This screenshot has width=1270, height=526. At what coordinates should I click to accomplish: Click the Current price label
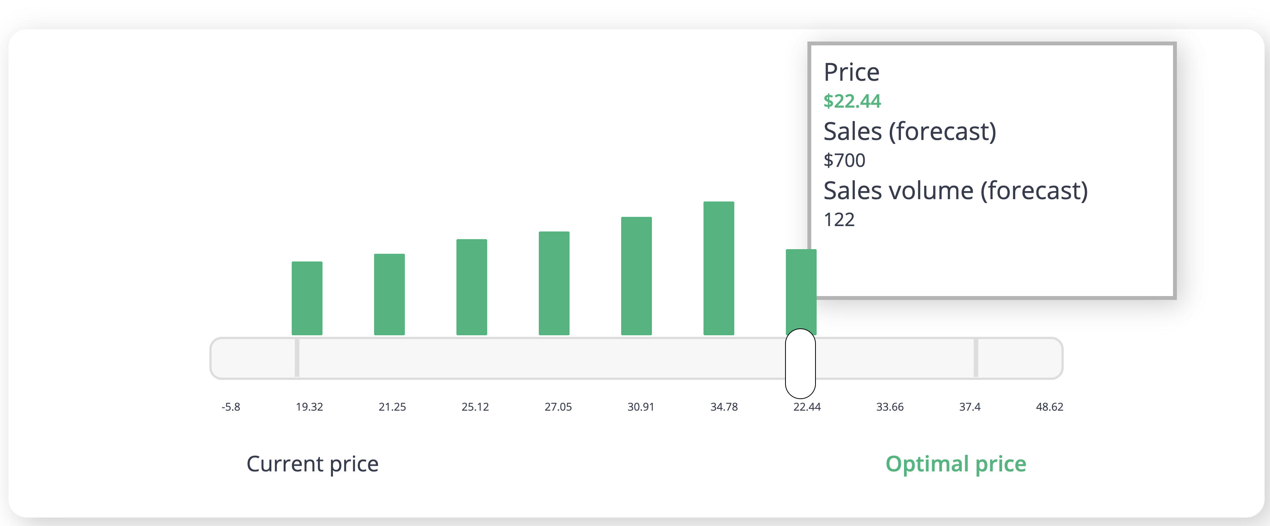pos(312,464)
